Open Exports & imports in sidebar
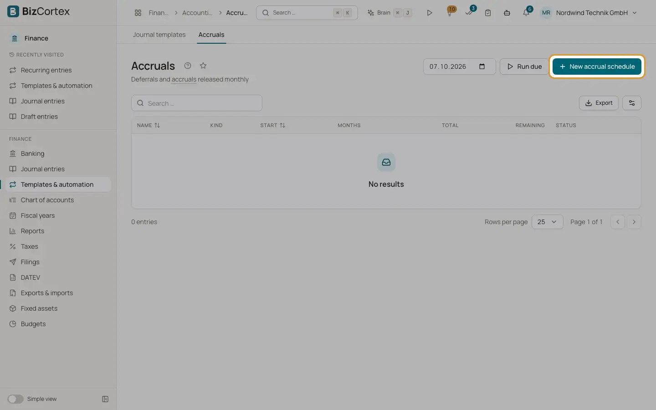This screenshot has width=656, height=410. click(58, 293)
